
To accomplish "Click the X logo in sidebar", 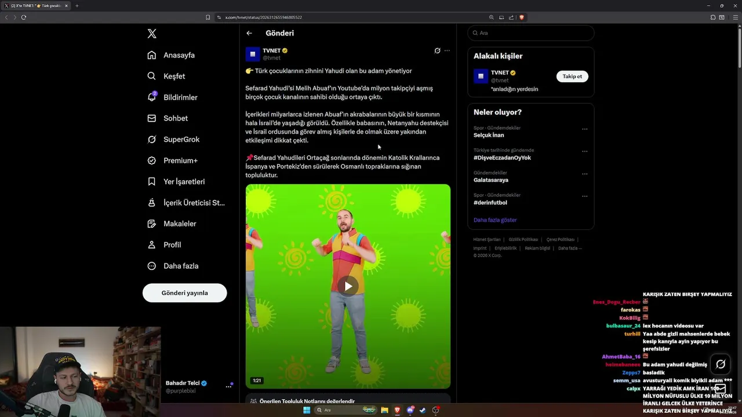I will (x=152, y=34).
